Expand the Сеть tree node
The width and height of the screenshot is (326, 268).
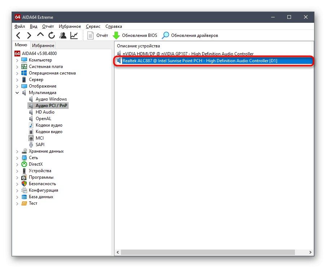point(17,158)
